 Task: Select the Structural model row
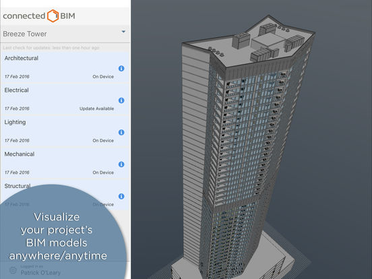pyautogui.click(x=65, y=195)
